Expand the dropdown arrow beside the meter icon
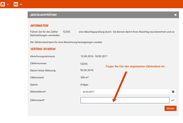The width and height of the screenshot is (183, 123). (x=21, y=4)
